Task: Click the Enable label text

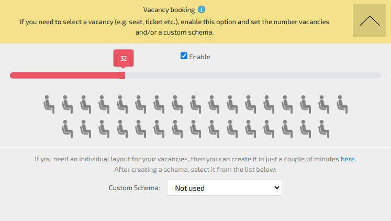Action: point(199,57)
